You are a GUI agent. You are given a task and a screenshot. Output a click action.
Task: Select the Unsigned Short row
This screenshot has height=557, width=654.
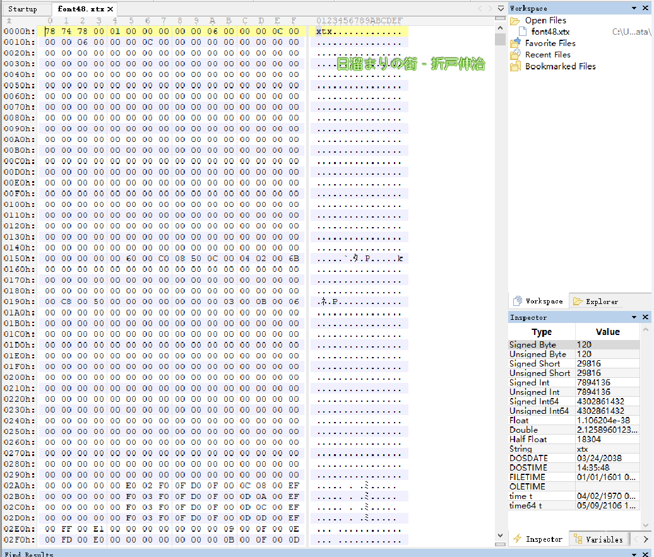tap(574, 373)
